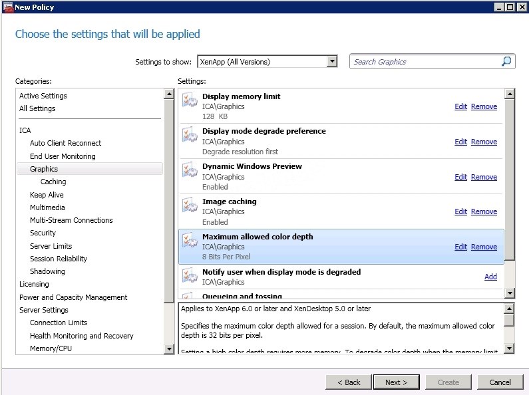Image resolution: width=529 pixels, height=395 pixels.
Task: Open the Connection Limits category
Action: pos(59,323)
